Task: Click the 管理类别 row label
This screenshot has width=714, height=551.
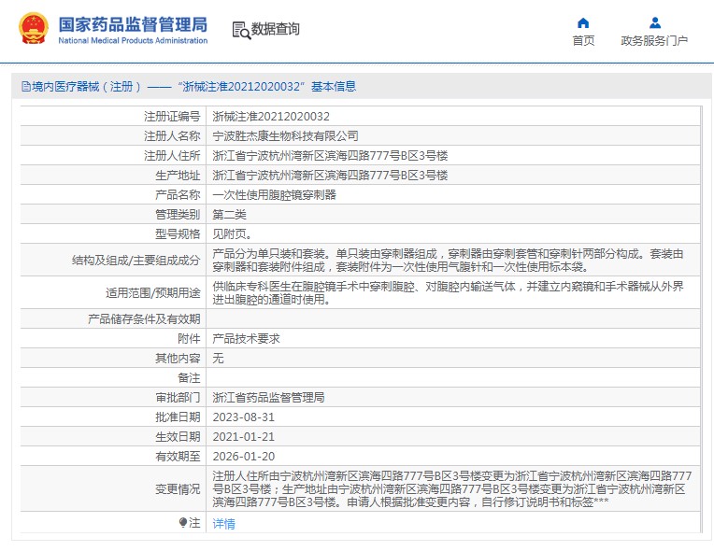Action: 178,214
